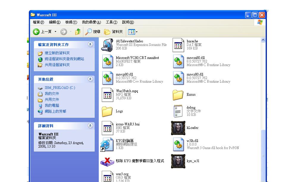Select the icons-WAR3.bni file icon
The height and width of the screenshot is (182, 285).
(107, 128)
